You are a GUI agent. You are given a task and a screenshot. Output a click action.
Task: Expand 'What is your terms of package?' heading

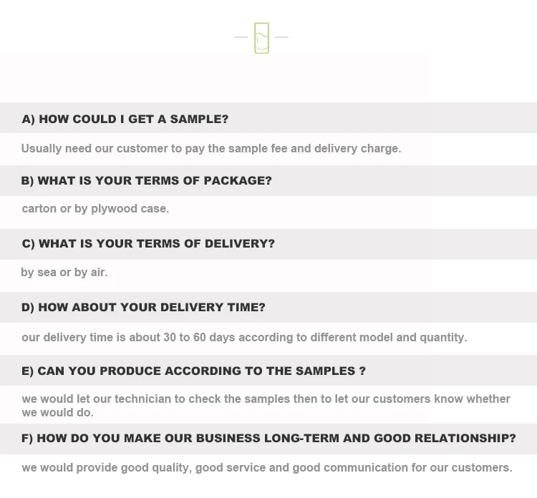tap(268, 181)
